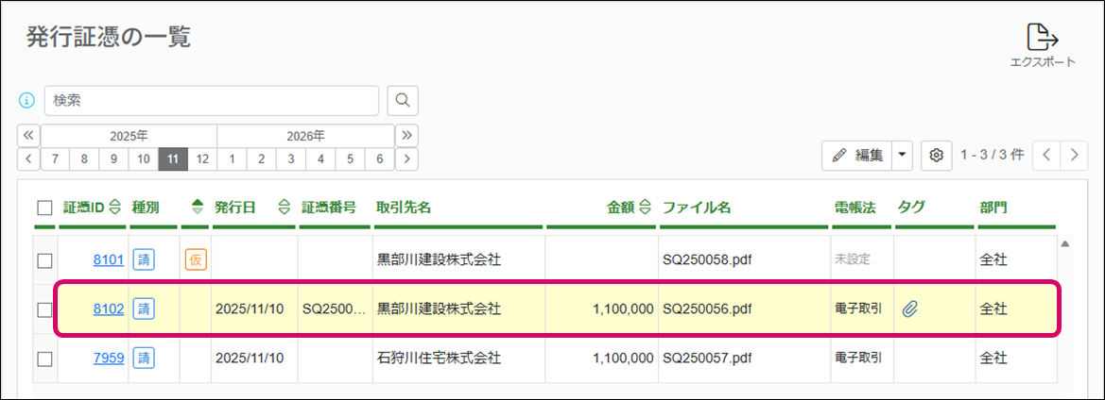The image size is (1105, 400).
Task: Click the paperclip tag icon in row 8102
Action: 910,308
